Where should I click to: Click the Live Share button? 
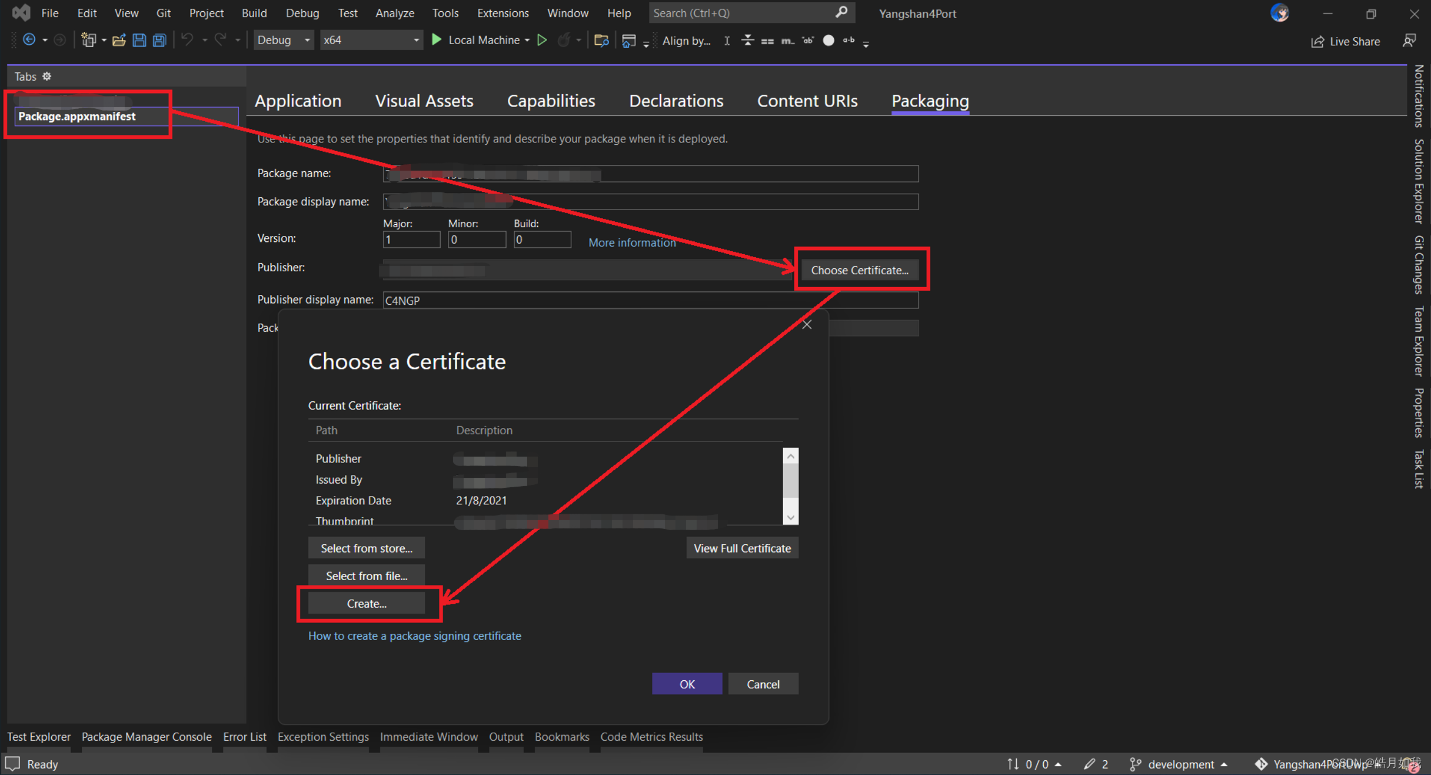click(1346, 41)
